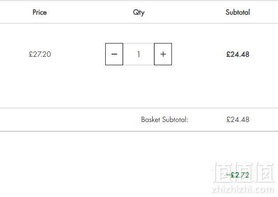This screenshot has height=197, width=278.
Task: Click the divider line above Basket Subtotal row
Action: coord(139,108)
